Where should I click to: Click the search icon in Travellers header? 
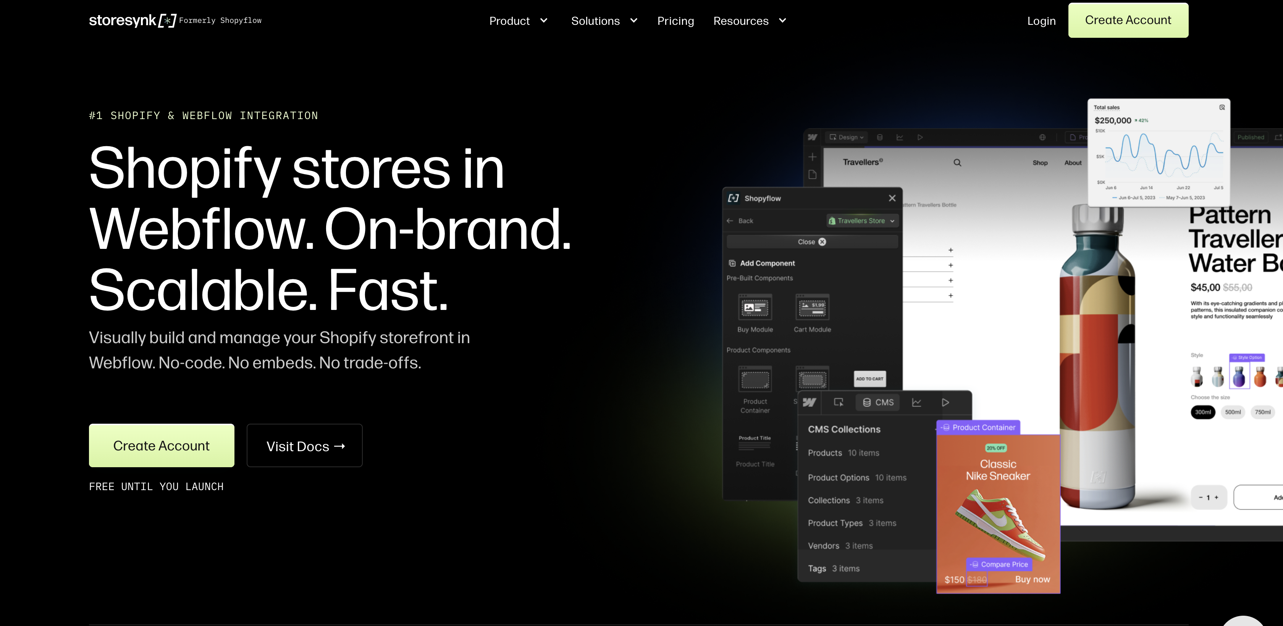[957, 163]
